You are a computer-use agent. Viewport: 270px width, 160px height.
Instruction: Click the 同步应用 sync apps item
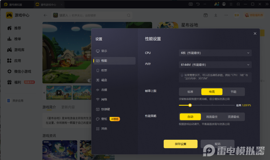coord(15,101)
